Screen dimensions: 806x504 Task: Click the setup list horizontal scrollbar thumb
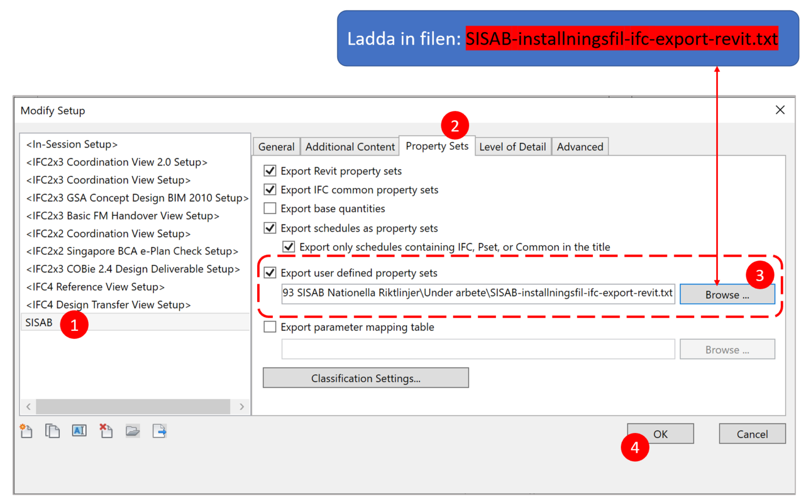pos(133,406)
